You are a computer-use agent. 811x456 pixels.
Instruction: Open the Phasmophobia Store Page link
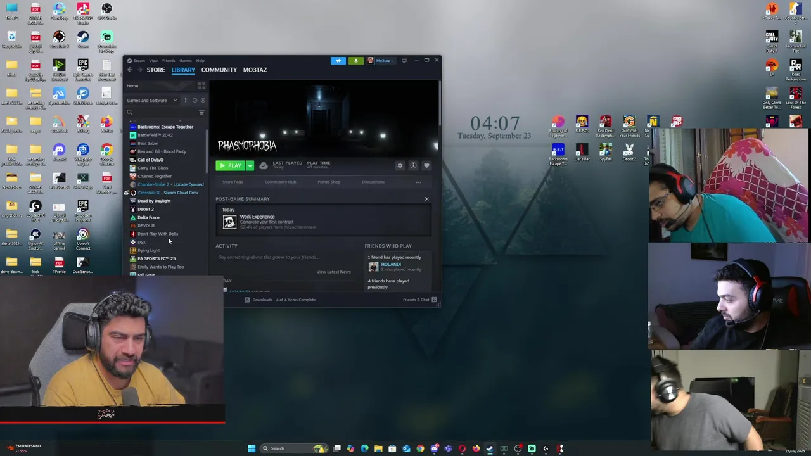233,182
